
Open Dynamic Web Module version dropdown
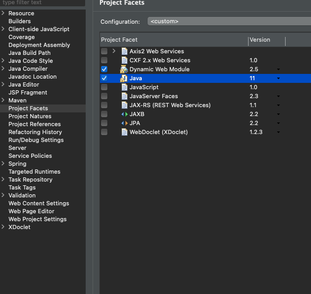pyautogui.click(x=278, y=70)
